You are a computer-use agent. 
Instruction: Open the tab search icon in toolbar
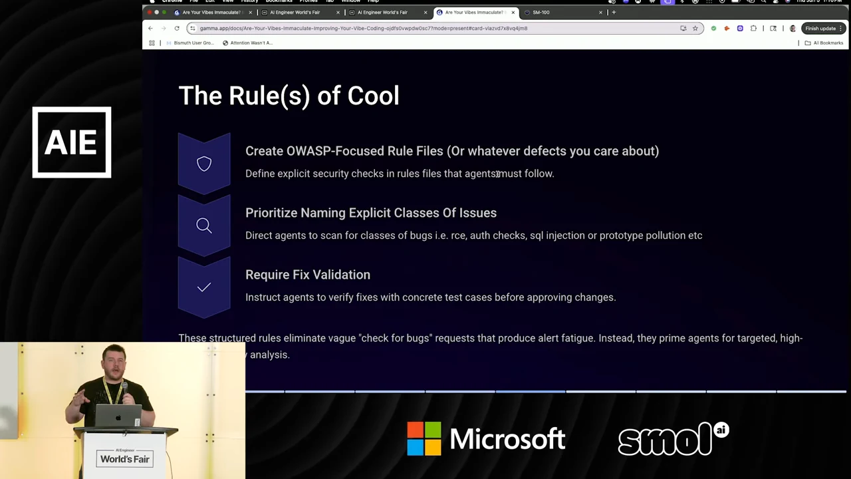click(x=773, y=28)
